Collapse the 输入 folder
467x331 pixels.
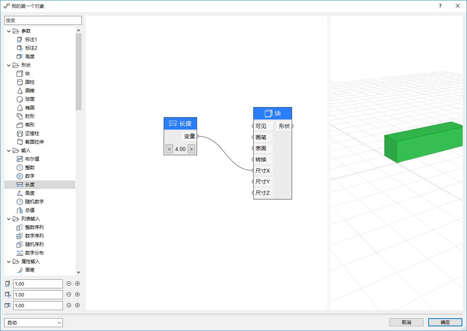pyautogui.click(x=9, y=151)
